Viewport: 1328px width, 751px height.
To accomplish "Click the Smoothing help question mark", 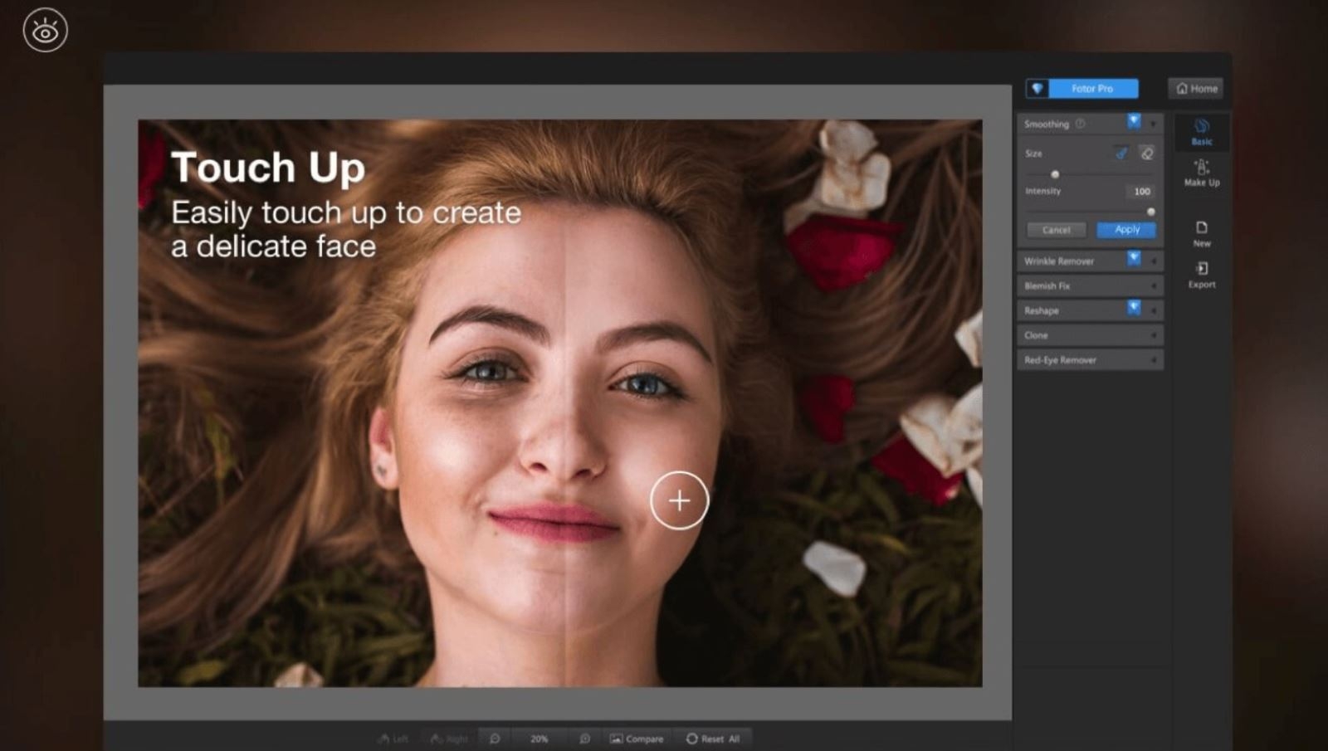I will click(1080, 124).
